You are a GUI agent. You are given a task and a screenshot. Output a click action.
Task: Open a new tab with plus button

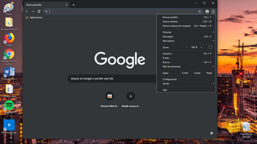coord(74,5)
